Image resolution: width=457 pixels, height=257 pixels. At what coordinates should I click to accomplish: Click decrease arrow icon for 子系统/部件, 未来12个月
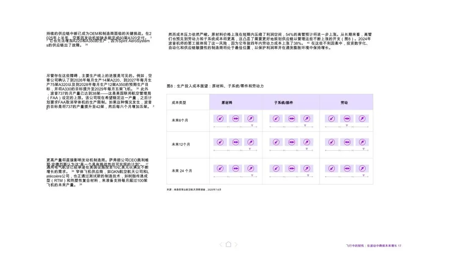[276, 142]
